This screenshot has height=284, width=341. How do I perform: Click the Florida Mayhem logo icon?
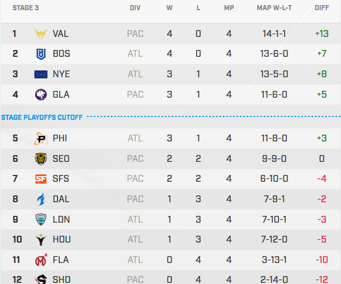41,260
